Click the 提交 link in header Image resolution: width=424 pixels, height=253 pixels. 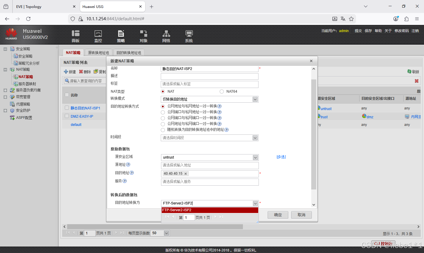[358, 31]
